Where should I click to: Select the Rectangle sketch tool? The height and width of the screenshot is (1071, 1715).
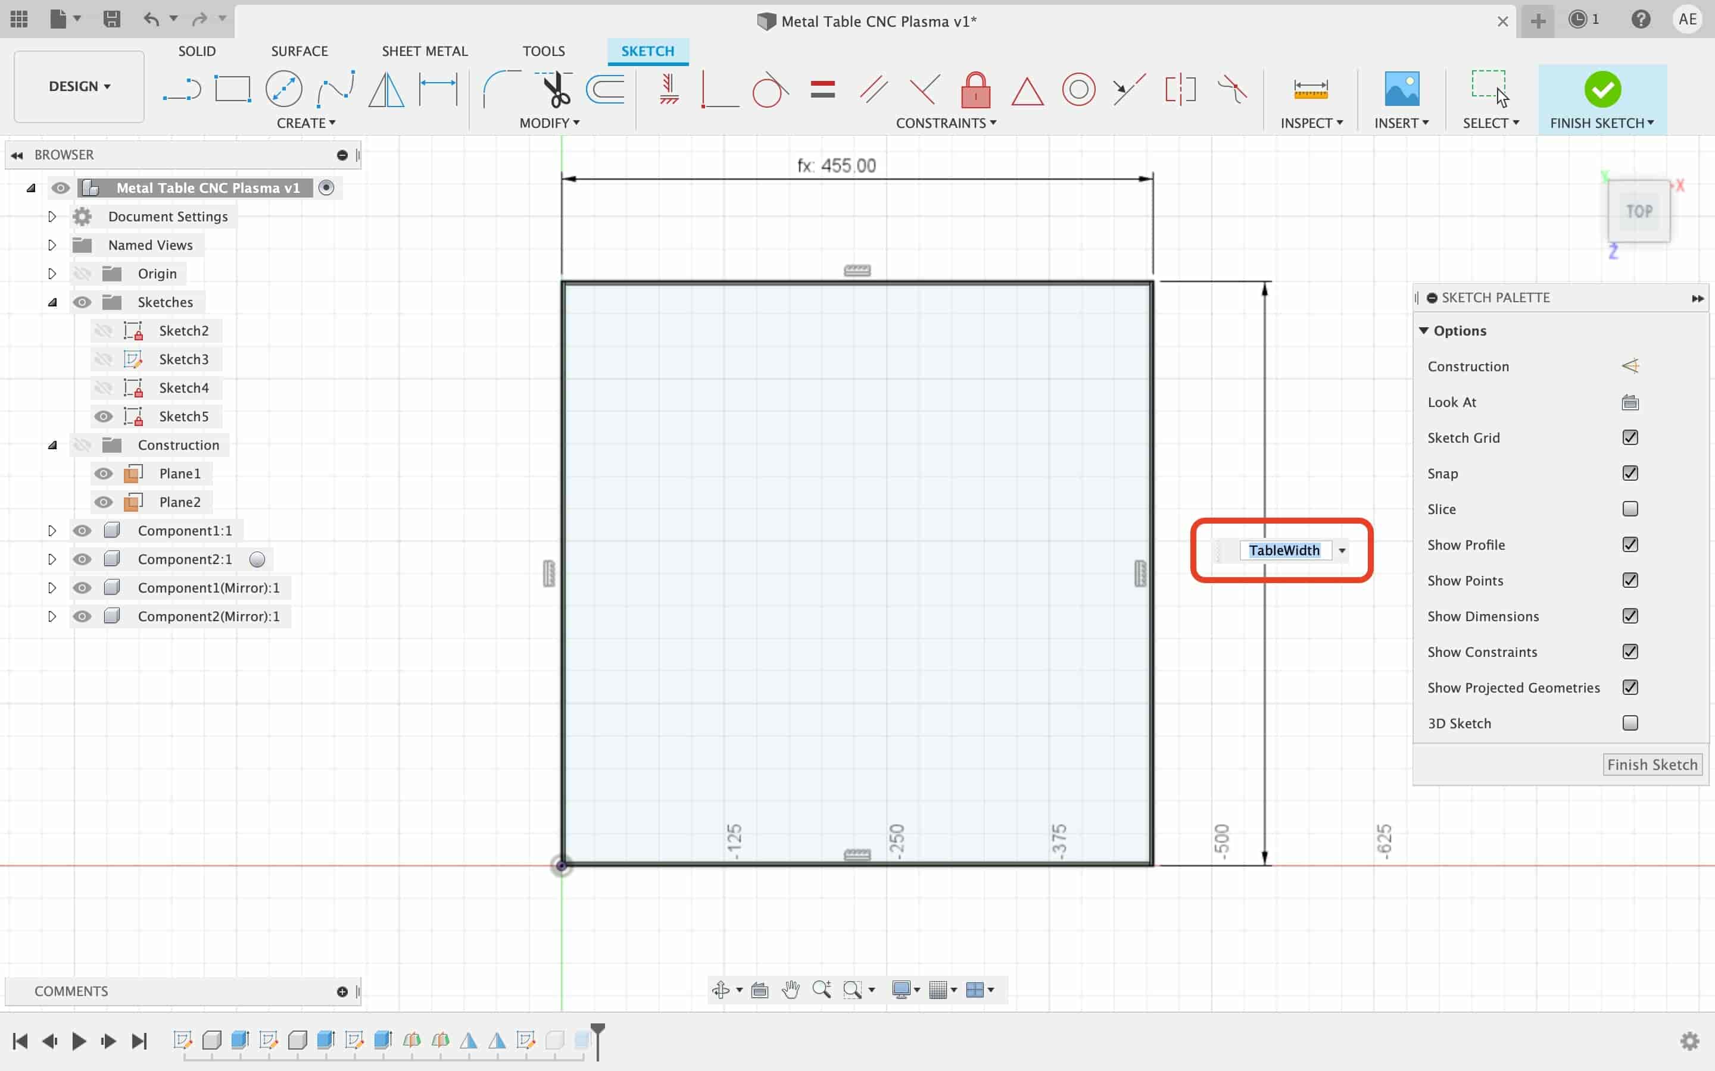point(232,90)
